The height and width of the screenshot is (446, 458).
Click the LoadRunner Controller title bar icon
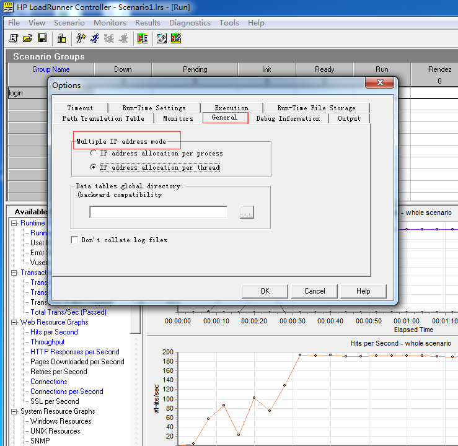[x=8, y=7]
